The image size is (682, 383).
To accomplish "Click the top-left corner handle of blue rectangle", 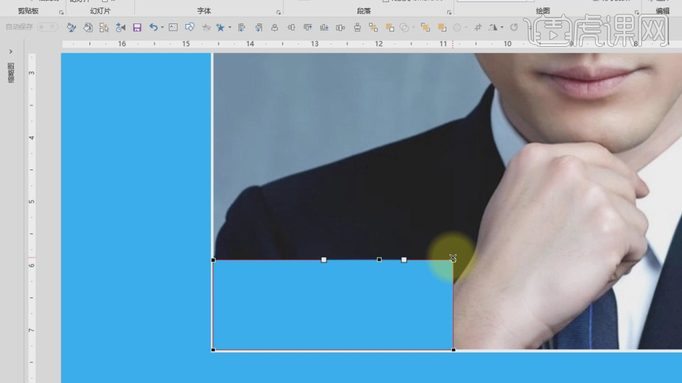I will (x=213, y=260).
